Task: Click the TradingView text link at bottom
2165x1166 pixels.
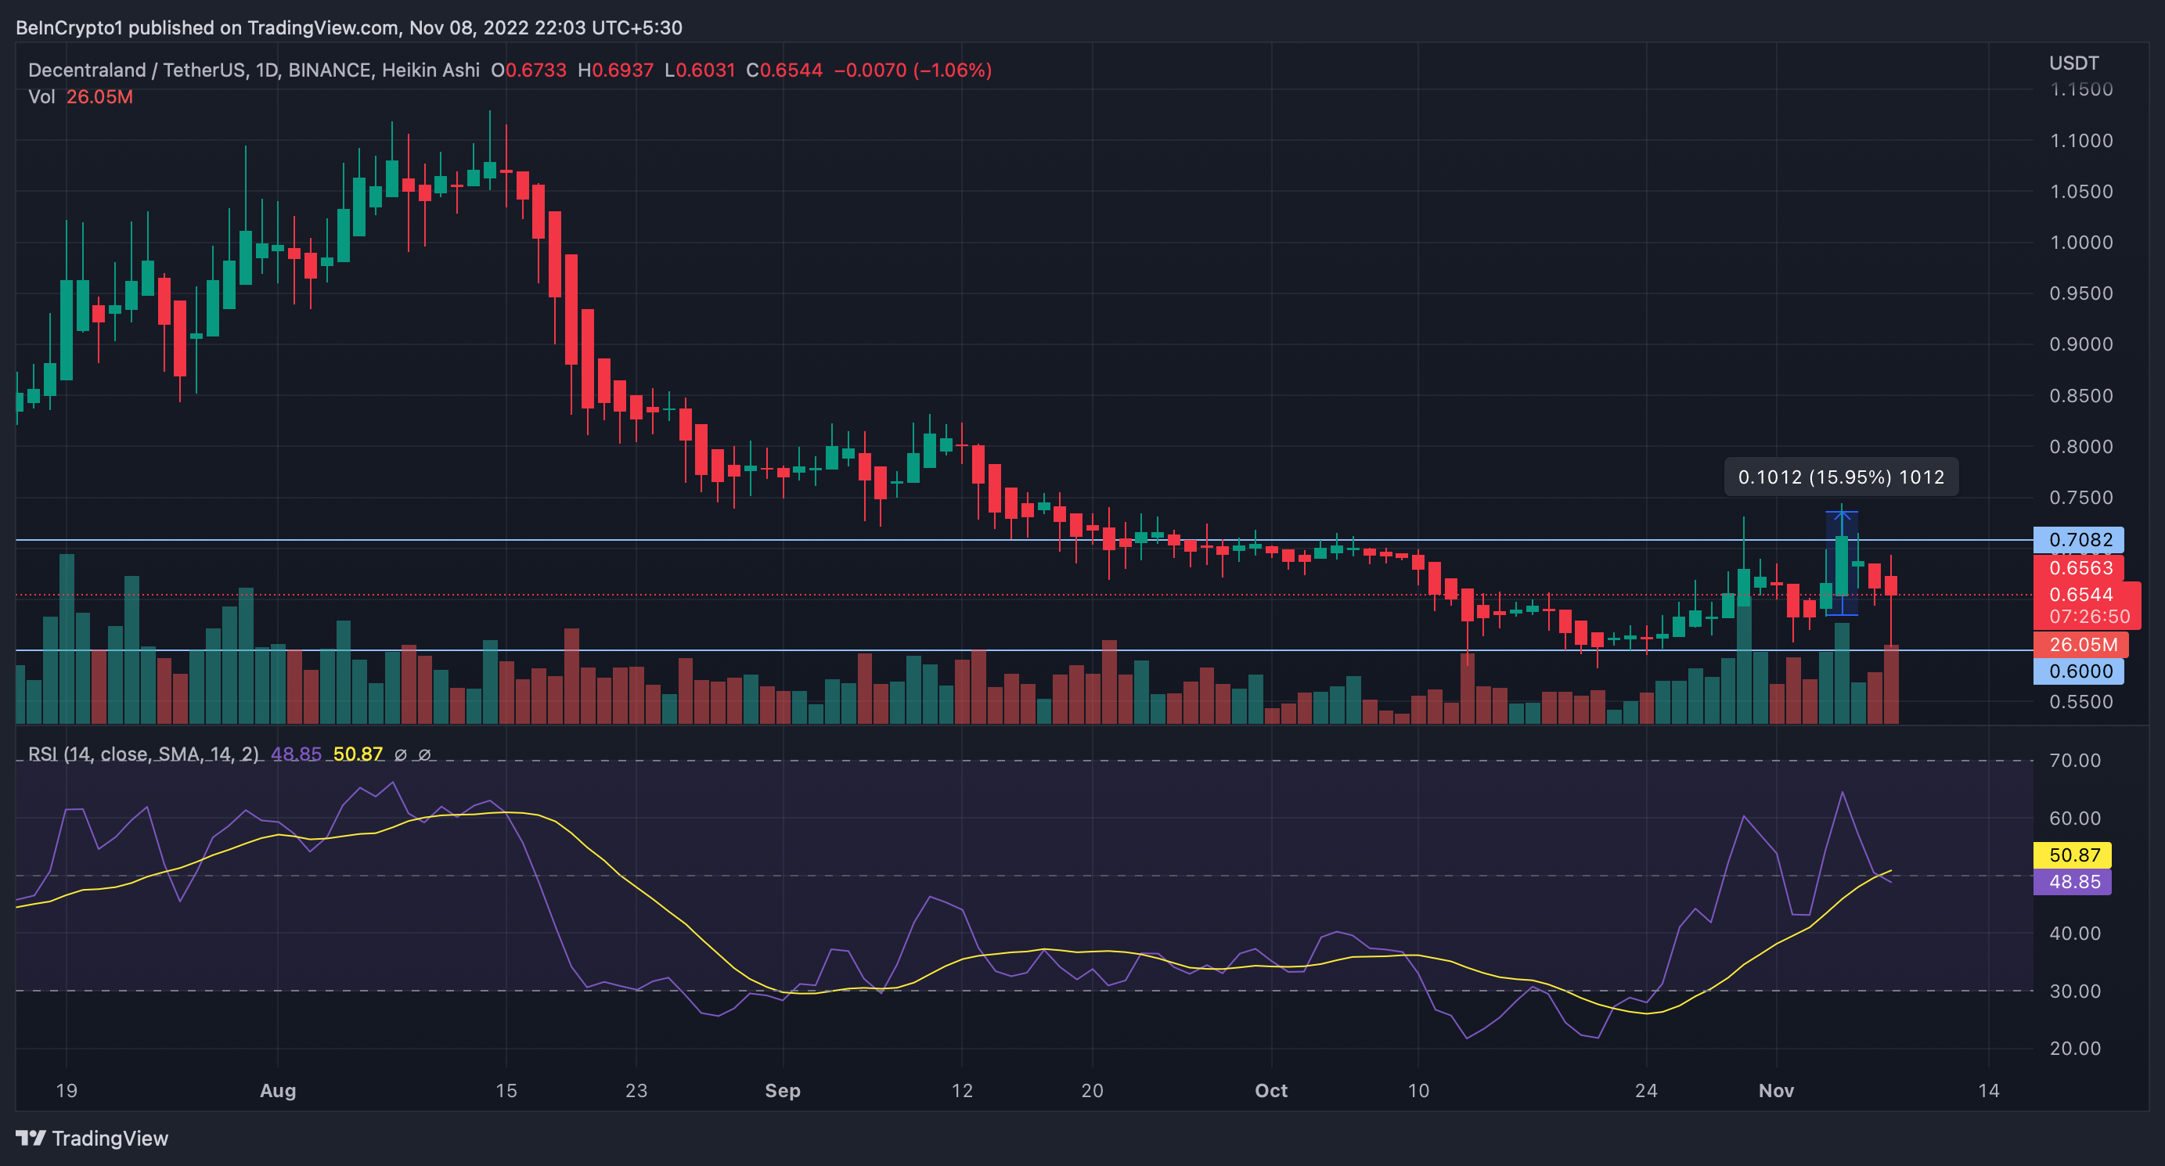Action: (x=110, y=1139)
